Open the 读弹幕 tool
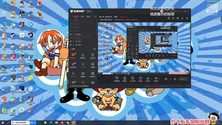This screenshot has width=222, height=125. (x=93, y=65)
